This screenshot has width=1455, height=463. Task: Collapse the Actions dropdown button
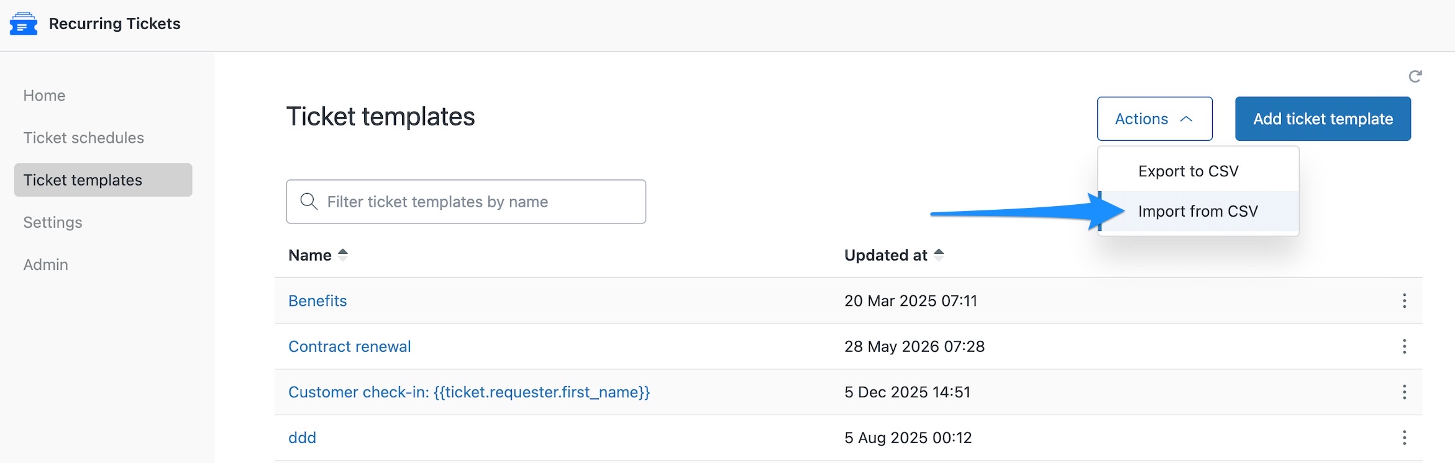[x=1154, y=119]
